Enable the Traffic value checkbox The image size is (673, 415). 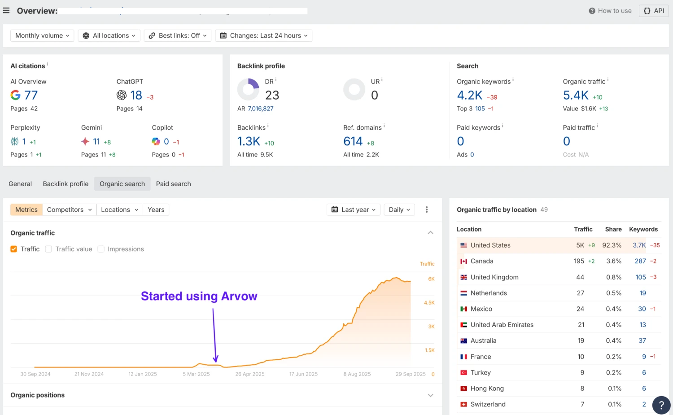48,249
